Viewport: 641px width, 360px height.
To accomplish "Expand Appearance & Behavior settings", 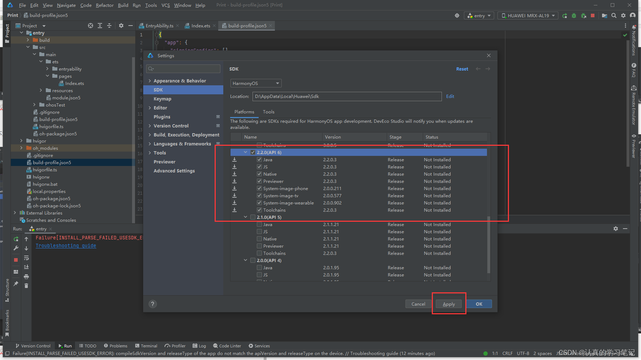I will (150, 81).
